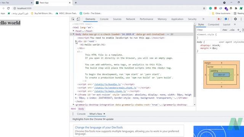This screenshot has height=137, width=244.
Task: Close the What's New drawer tab
Action: pos(104,114)
